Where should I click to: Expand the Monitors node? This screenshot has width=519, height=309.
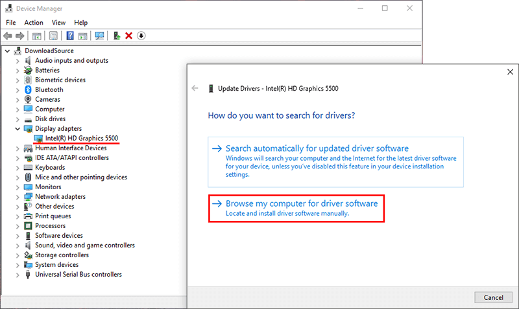tap(18, 187)
